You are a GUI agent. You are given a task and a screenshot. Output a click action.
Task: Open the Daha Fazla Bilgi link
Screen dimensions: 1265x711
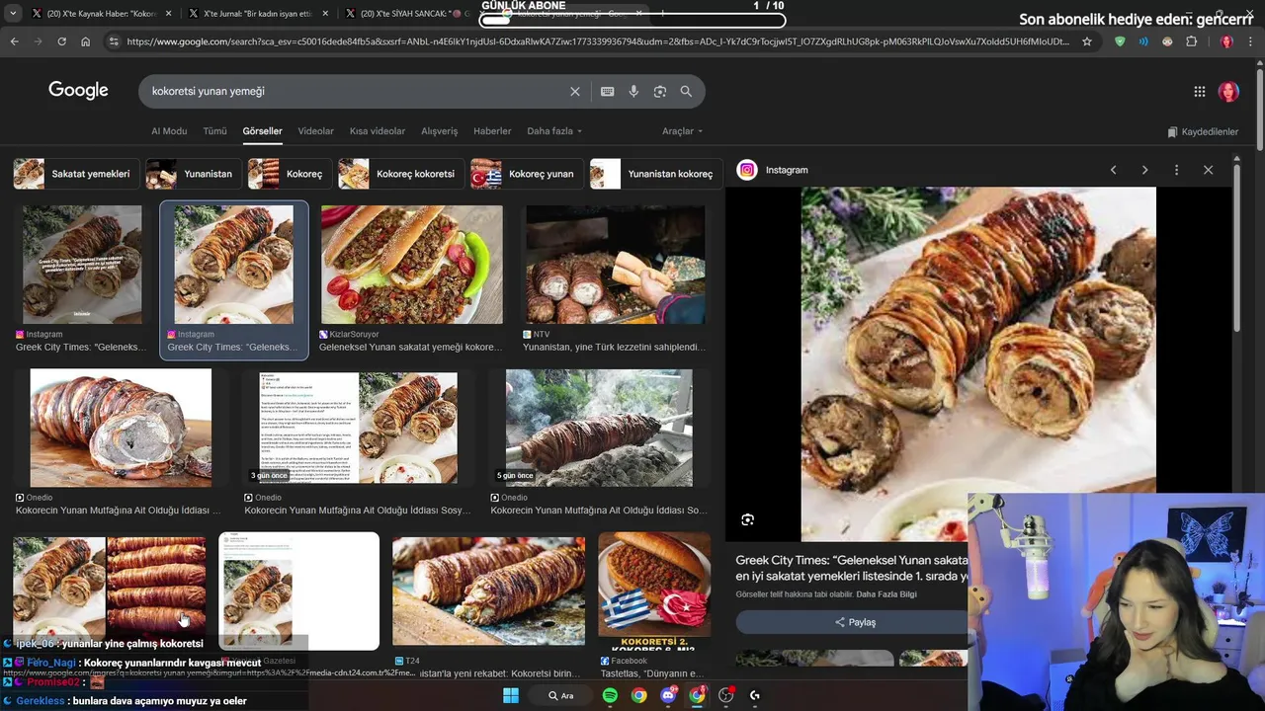click(886, 594)
